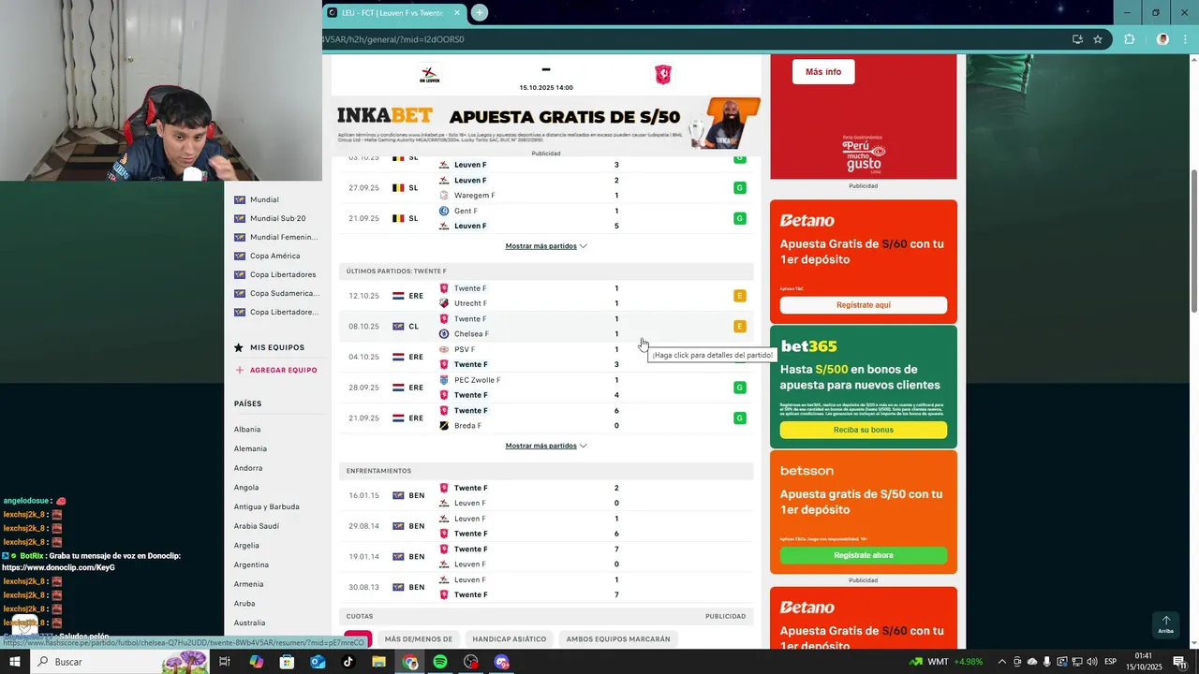Open the Twente F vs Chelsea F match
The height and width of the screenshot is (674, 1199).
[546, 327]
